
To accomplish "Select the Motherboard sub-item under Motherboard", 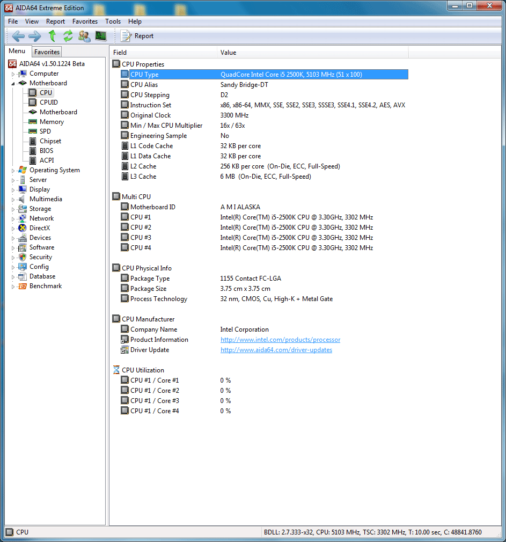I will [58, 112].
